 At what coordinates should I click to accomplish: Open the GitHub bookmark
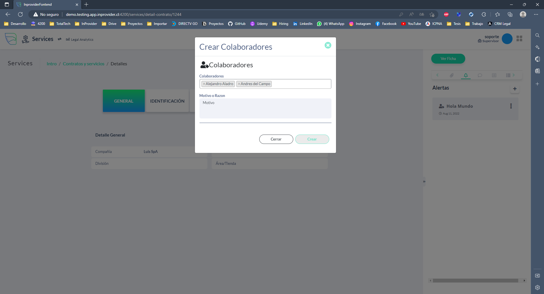pyautogui.click(x=237, y=24)
